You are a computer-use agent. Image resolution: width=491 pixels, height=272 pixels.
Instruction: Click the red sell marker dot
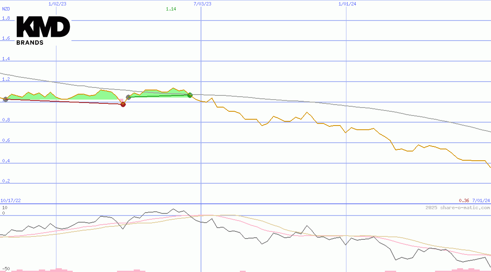(123, 104)
